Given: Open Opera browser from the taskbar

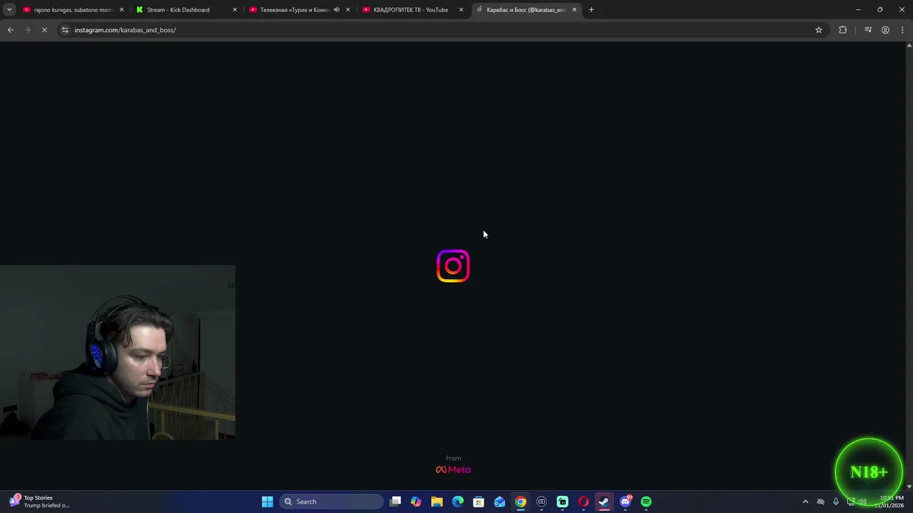Looking at the screenshot, I should pyautogui.click(x=583, y=502).
